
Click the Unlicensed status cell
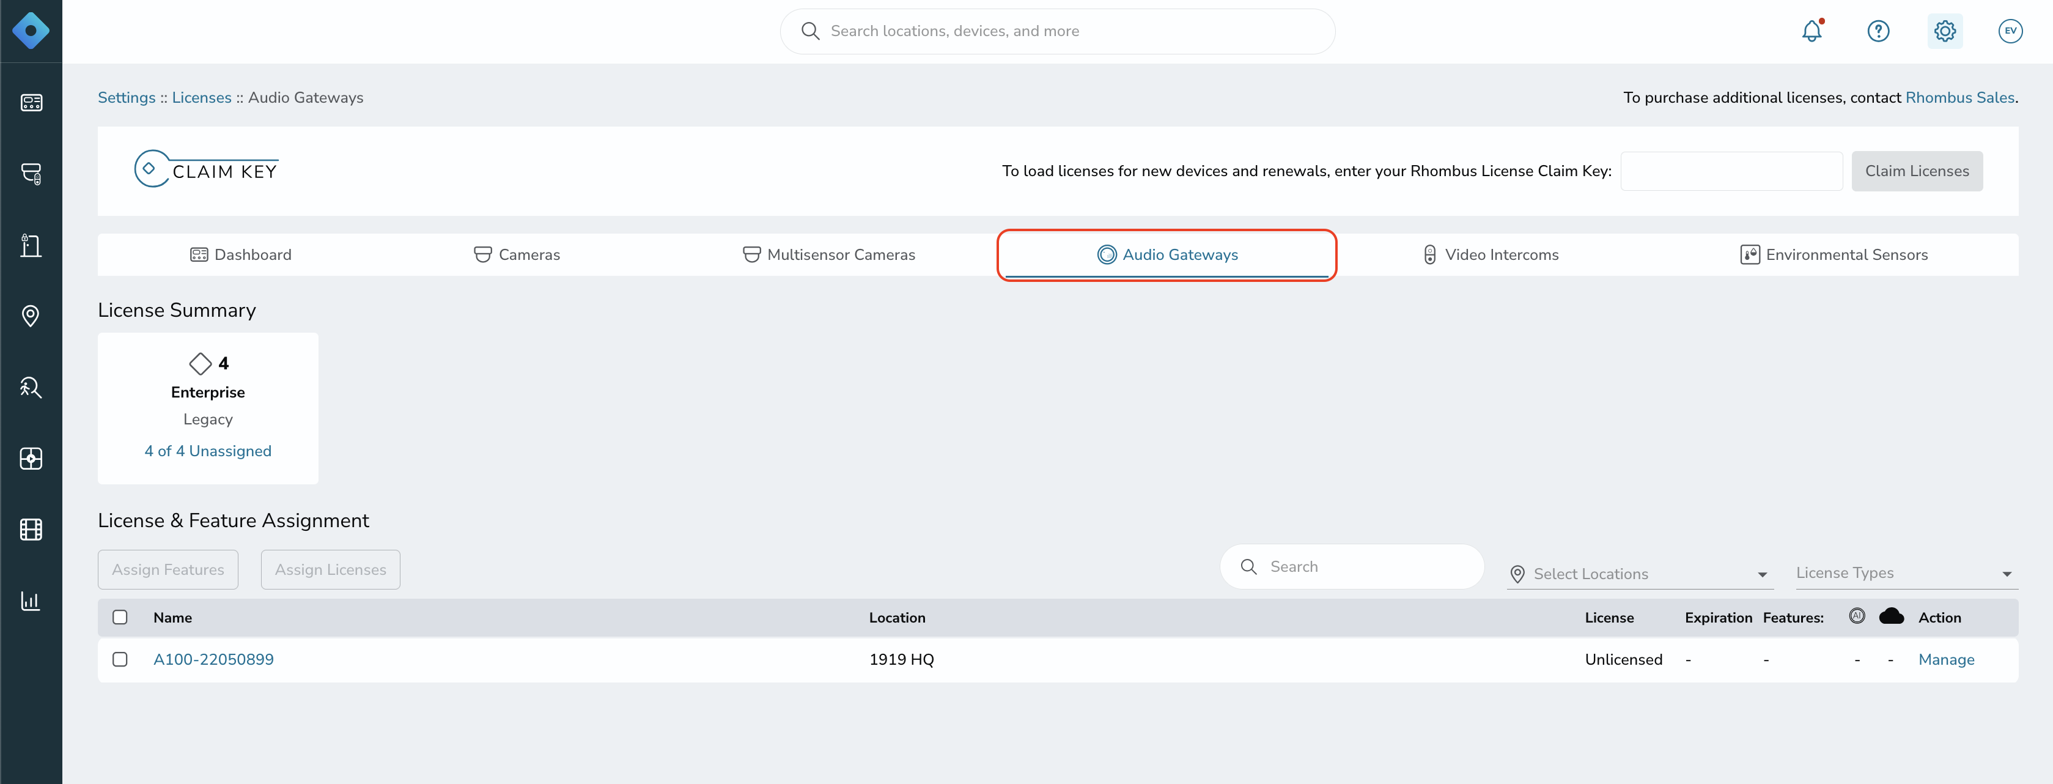pos(1623,660)
